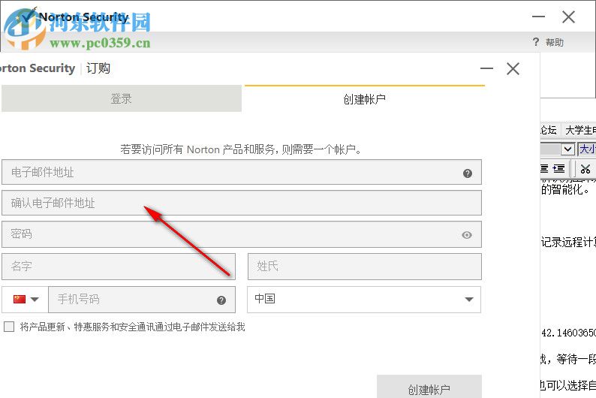Focus the 密码 password field
Viewport: 596px width, 398px height.
(242, 234)
